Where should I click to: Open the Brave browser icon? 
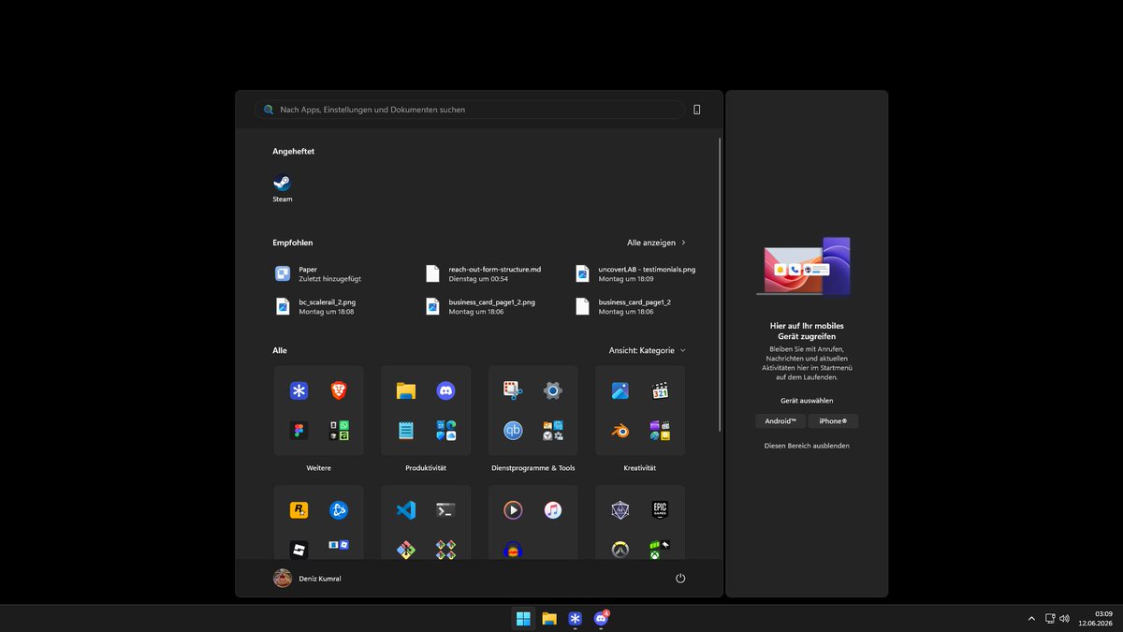click(x=338, y=390)
